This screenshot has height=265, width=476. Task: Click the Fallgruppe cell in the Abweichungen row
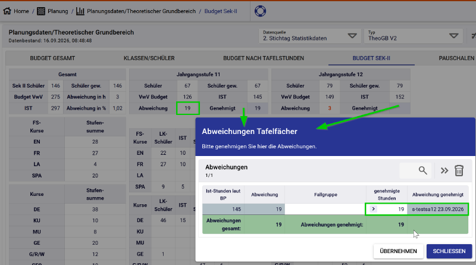coord(325,209)
